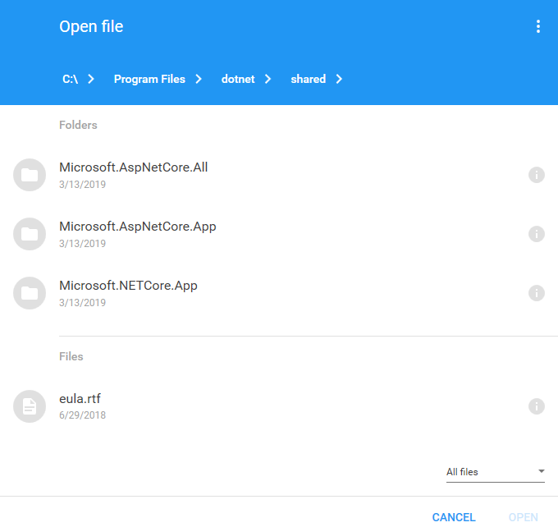Click the file icon for eula.rtf

(30, 406)
